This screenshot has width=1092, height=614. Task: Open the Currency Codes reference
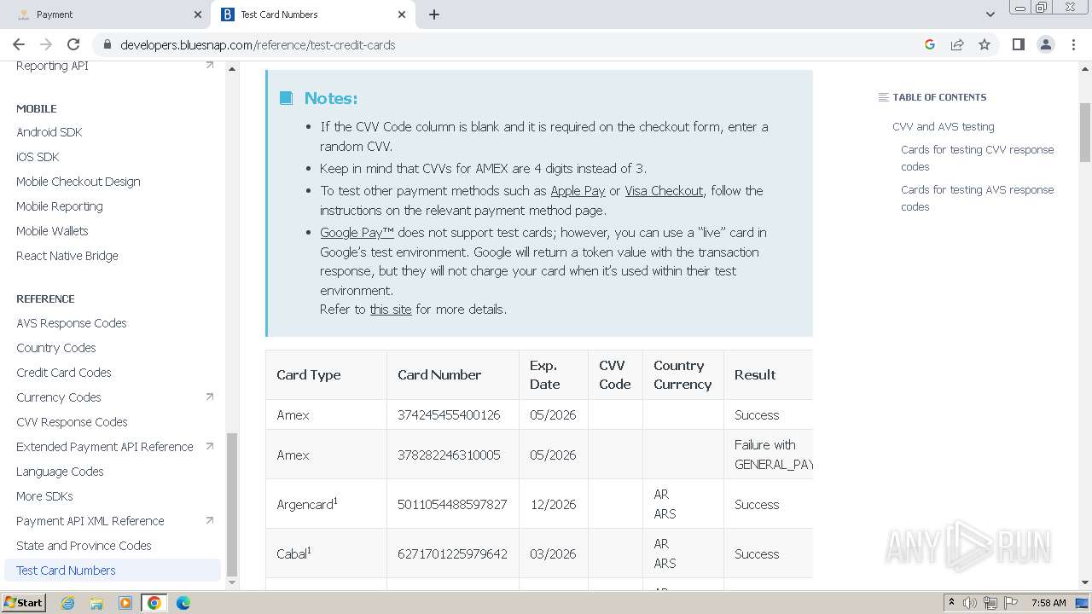click(59, 397)
